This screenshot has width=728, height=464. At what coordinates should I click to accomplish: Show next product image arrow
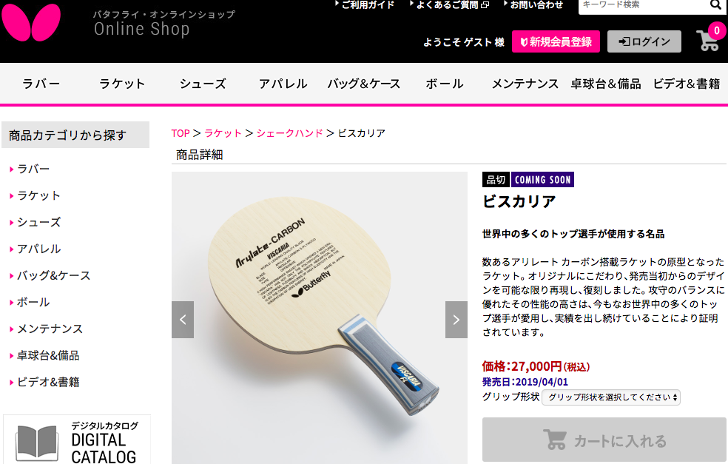coord(456,320)
